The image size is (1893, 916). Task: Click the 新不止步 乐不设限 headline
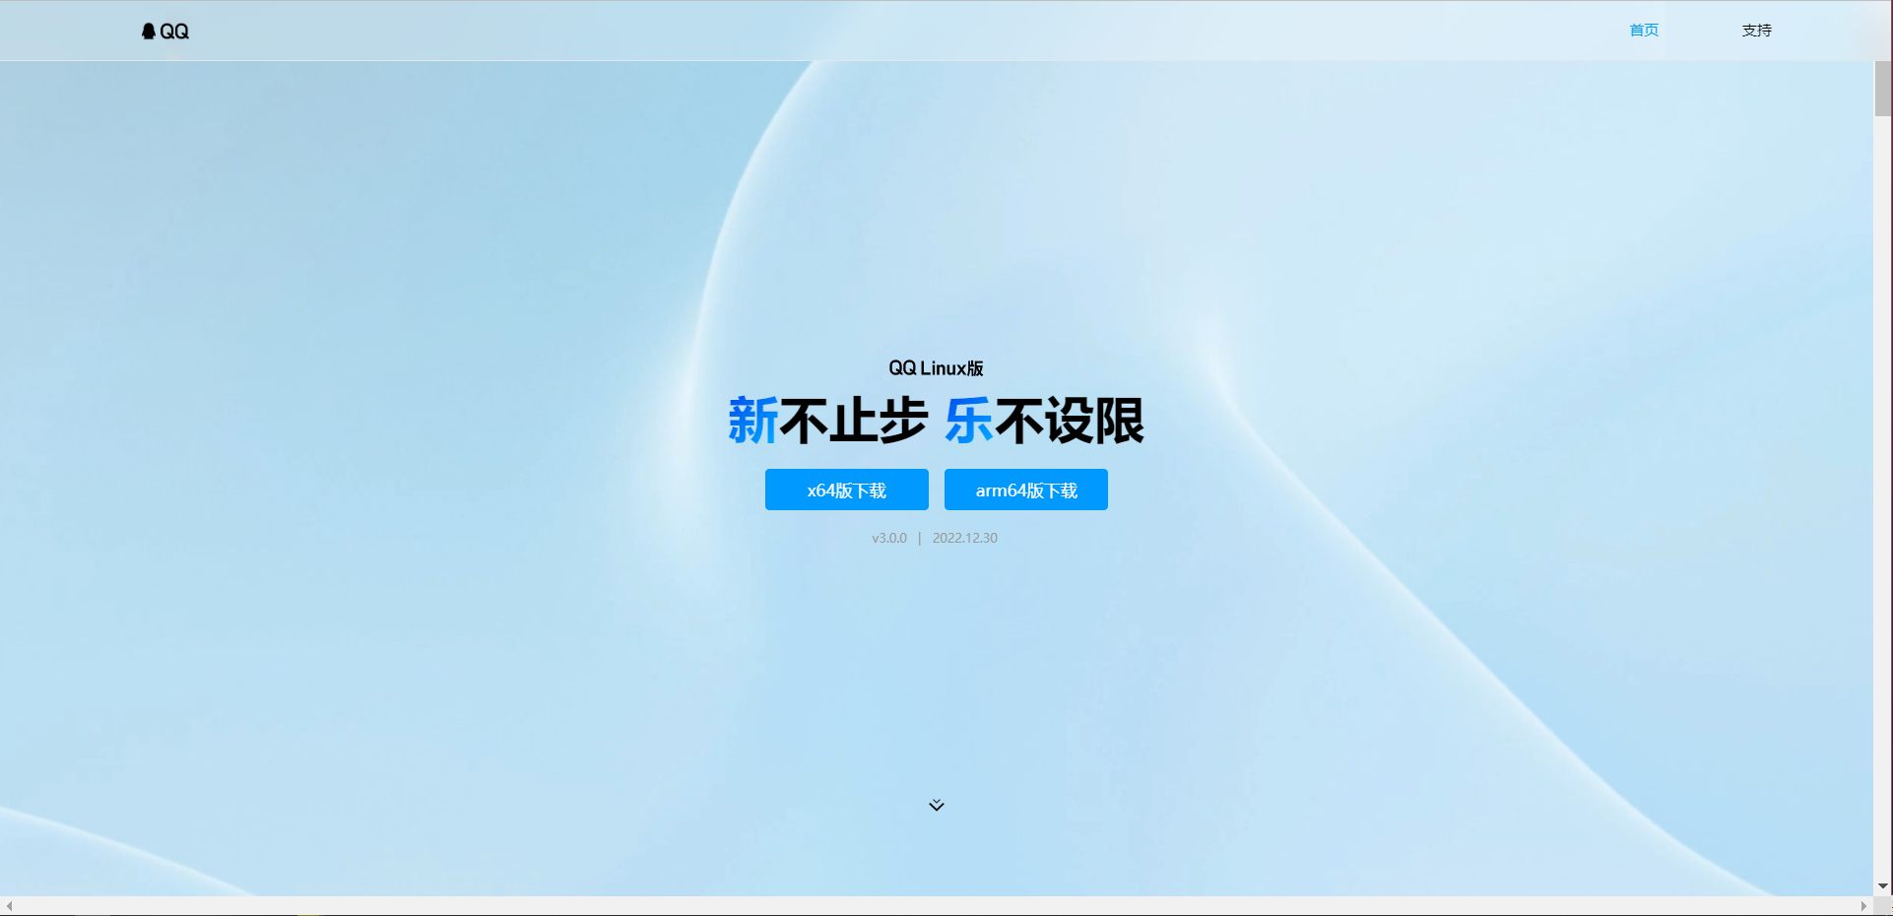click(936, 421)
